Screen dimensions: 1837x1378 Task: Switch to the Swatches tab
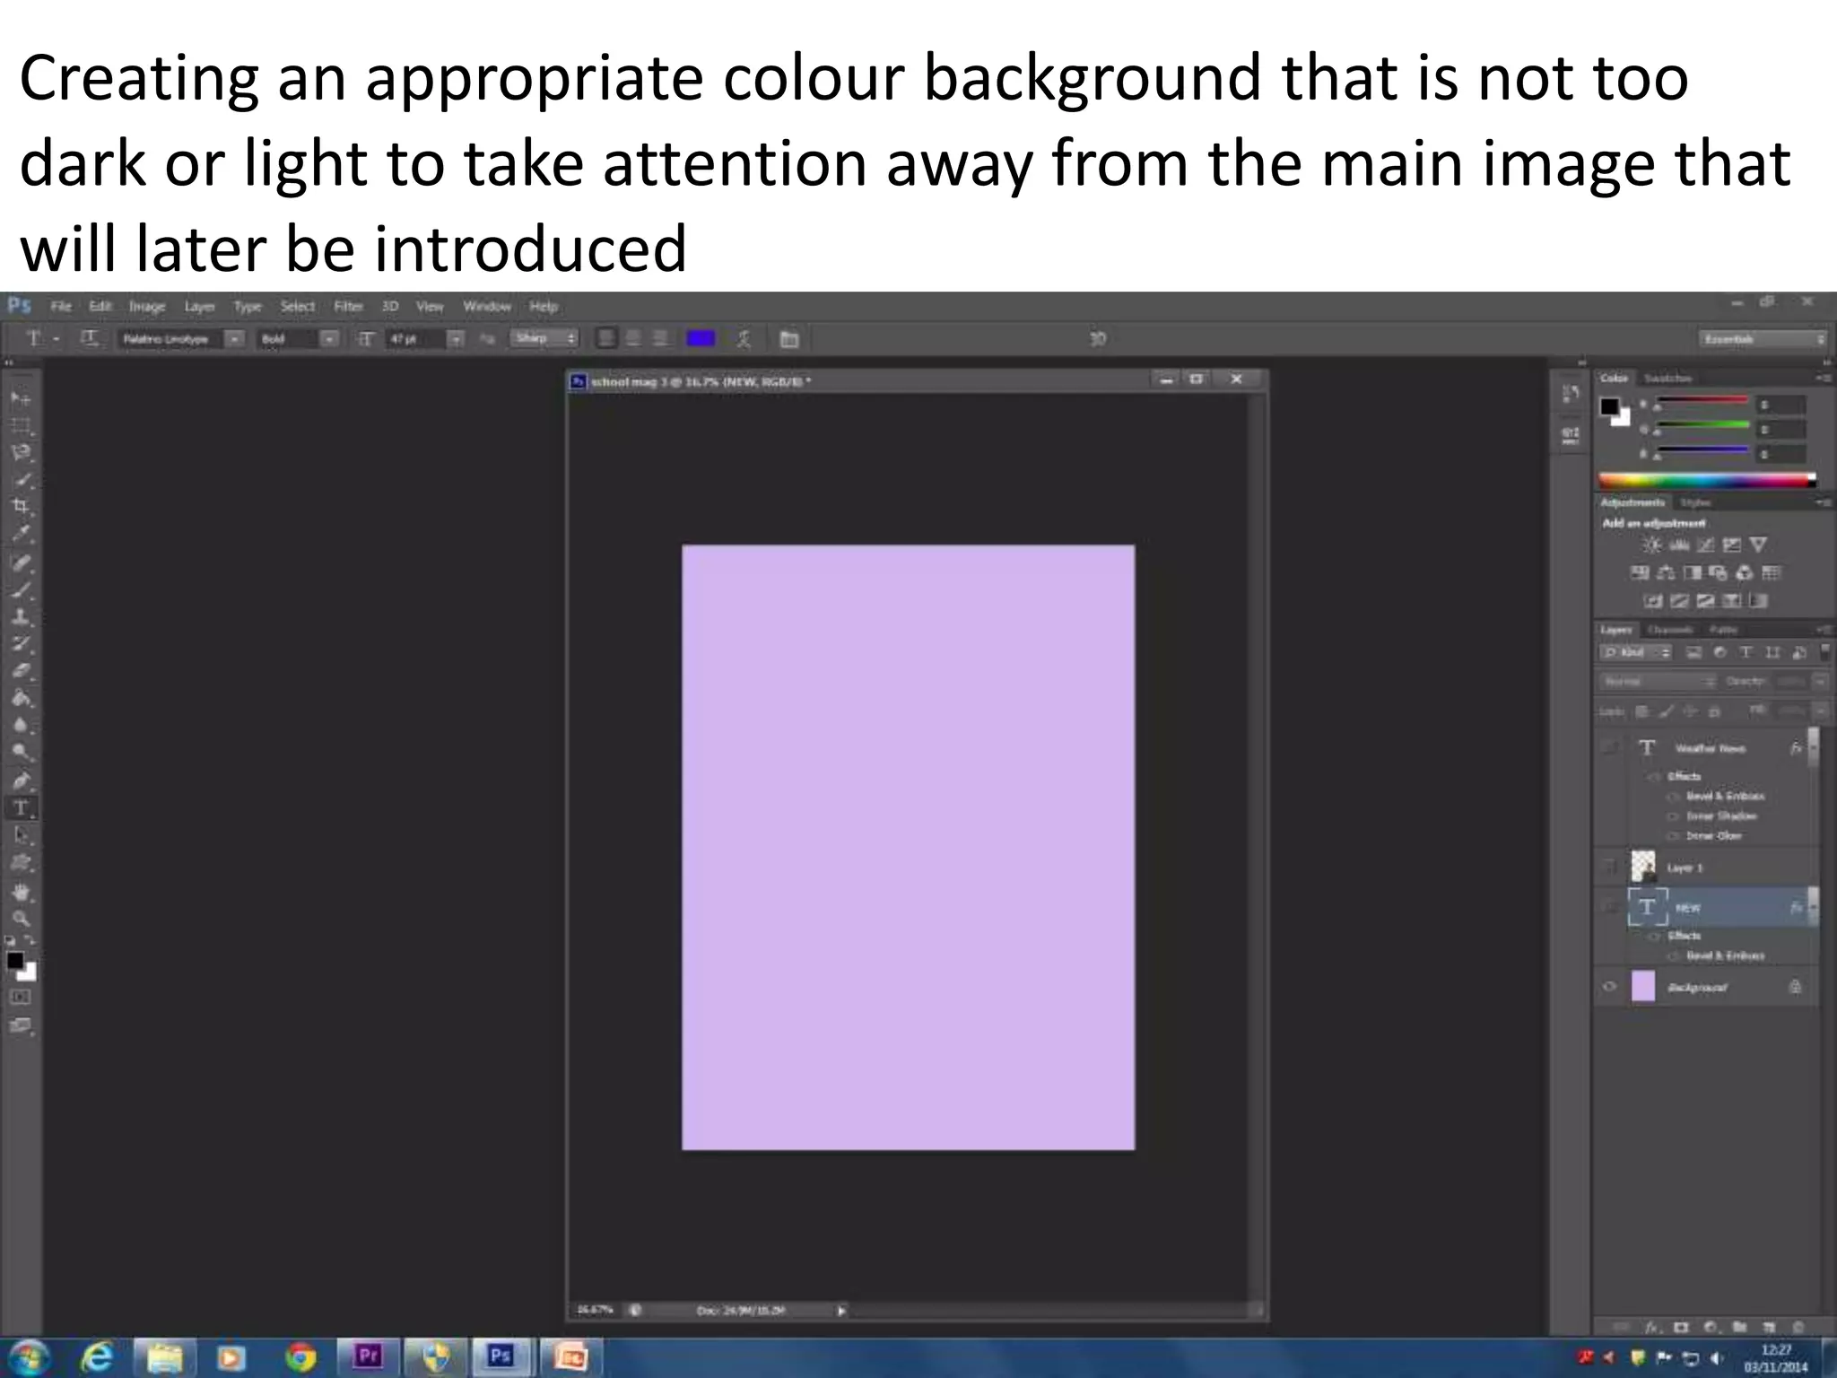[1667, 379]
